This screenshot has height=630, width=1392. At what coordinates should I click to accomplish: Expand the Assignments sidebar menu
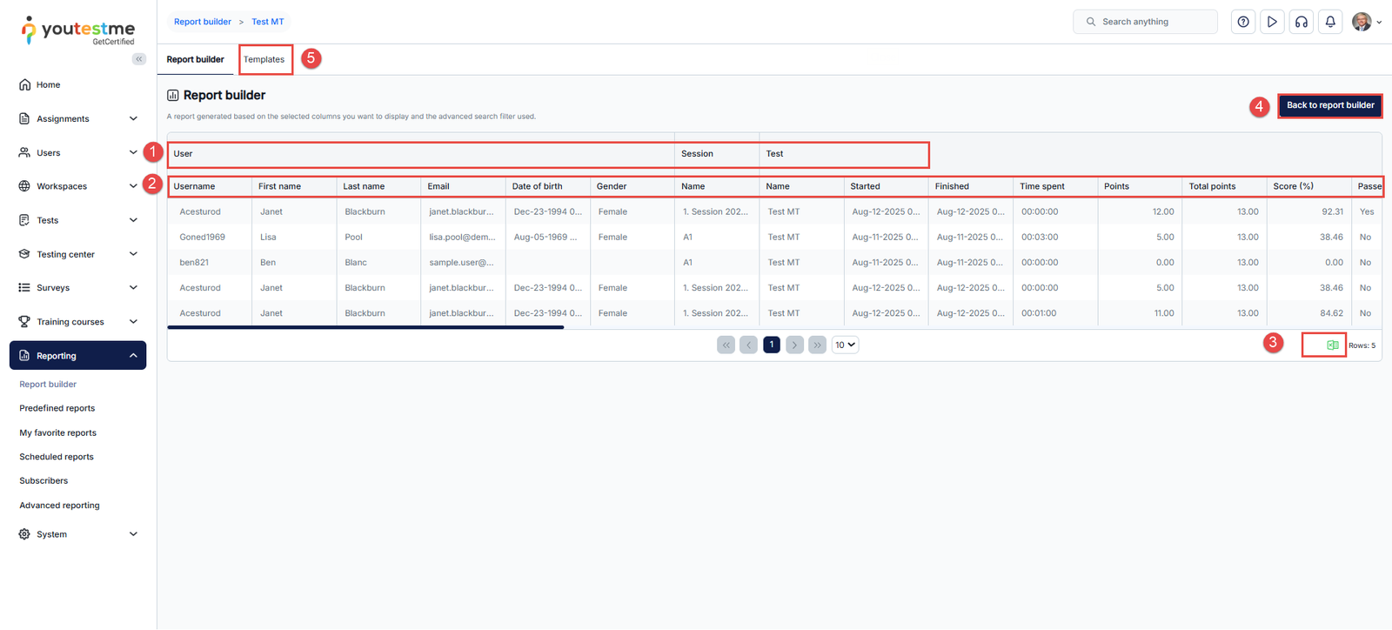(x=77, y=119)
